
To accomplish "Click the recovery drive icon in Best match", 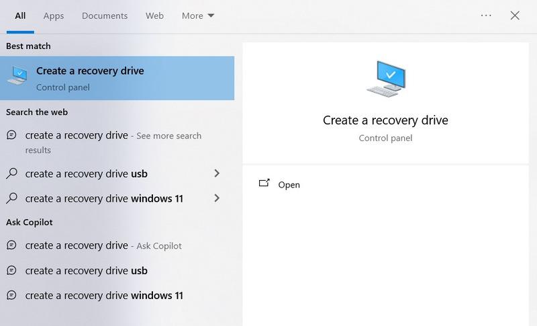I will [17, 75].
